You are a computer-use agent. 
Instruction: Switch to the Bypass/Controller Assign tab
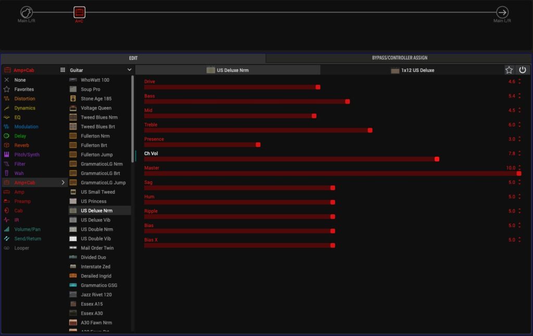399,58
